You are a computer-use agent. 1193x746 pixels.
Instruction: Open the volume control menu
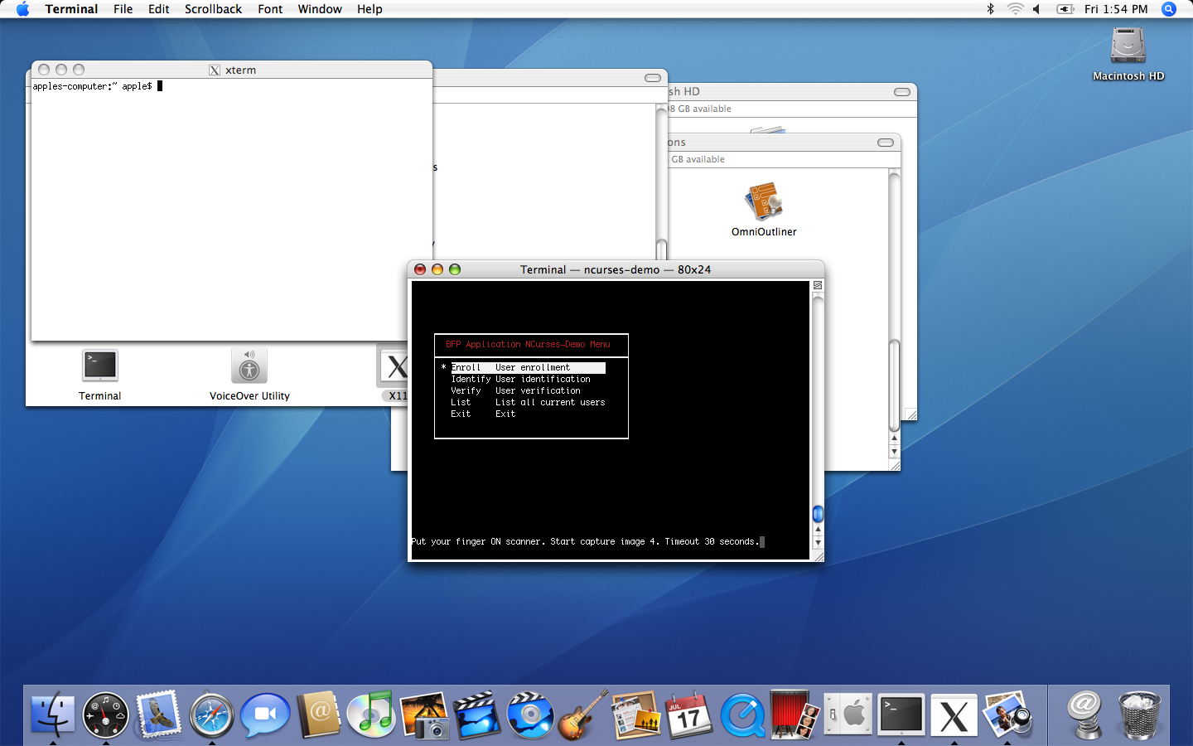click(x=1036, y=9)
